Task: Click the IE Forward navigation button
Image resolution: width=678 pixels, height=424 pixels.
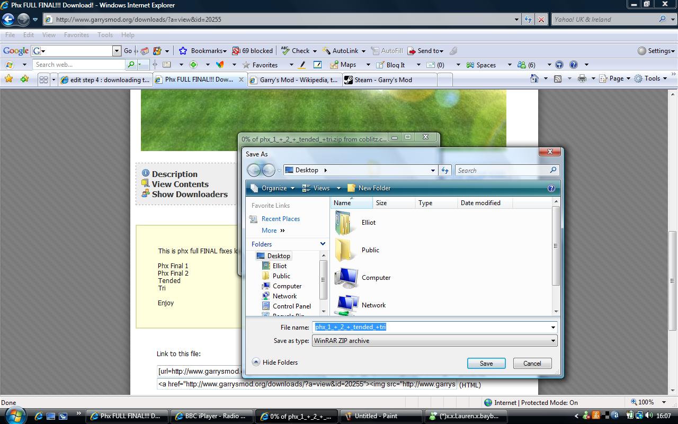Action: (x=23, y=20)
